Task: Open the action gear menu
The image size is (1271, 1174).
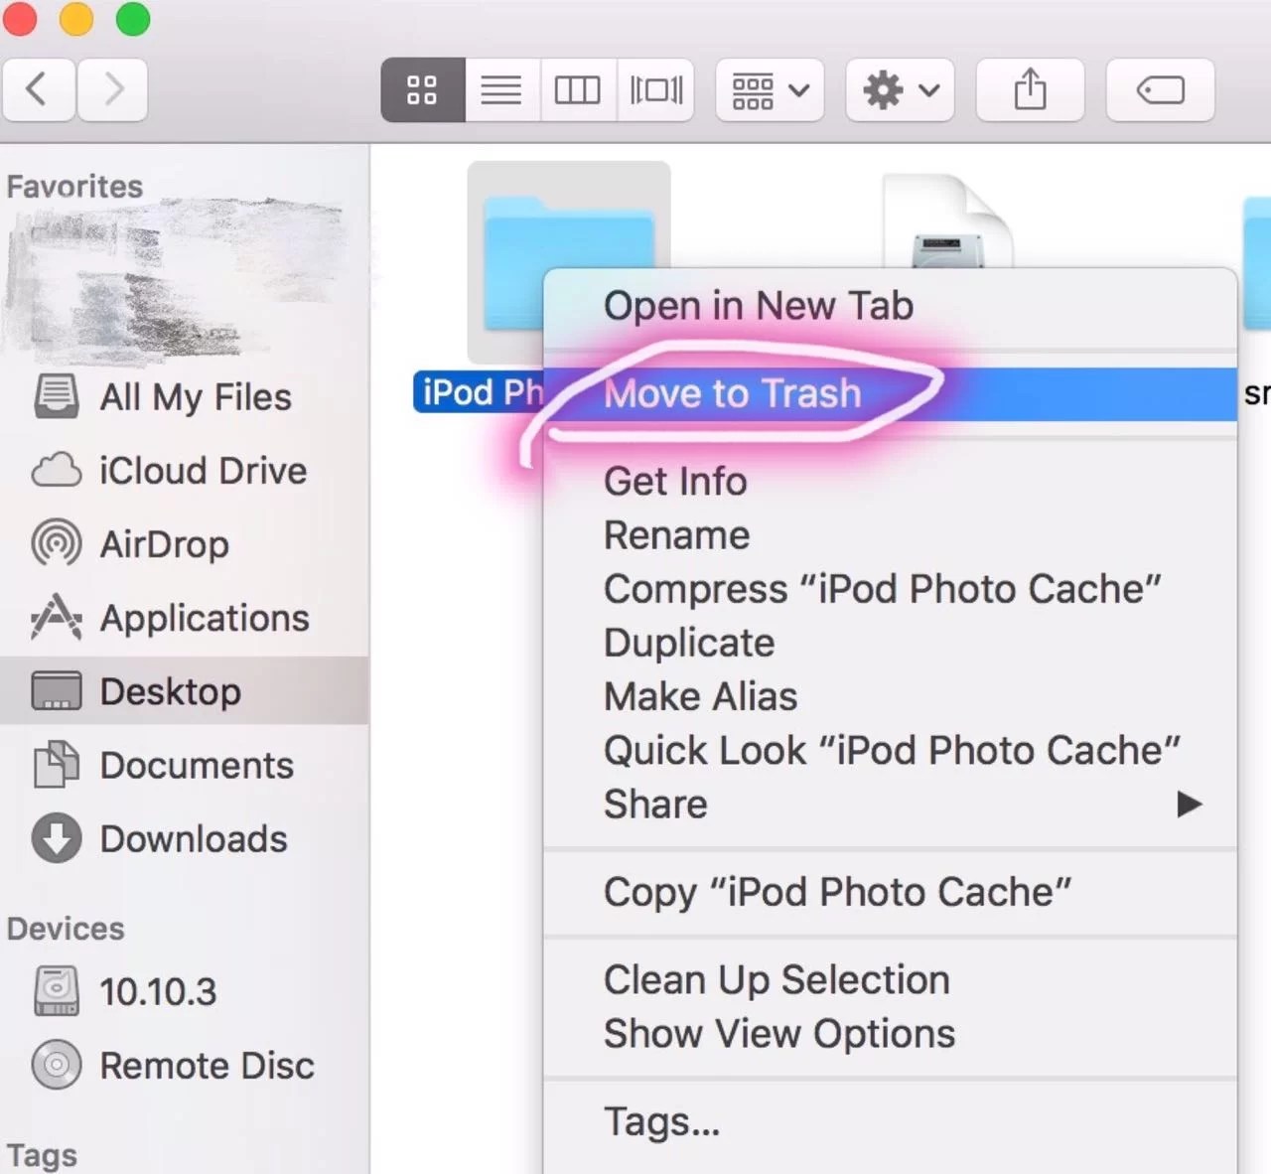Action: (899, 90)
